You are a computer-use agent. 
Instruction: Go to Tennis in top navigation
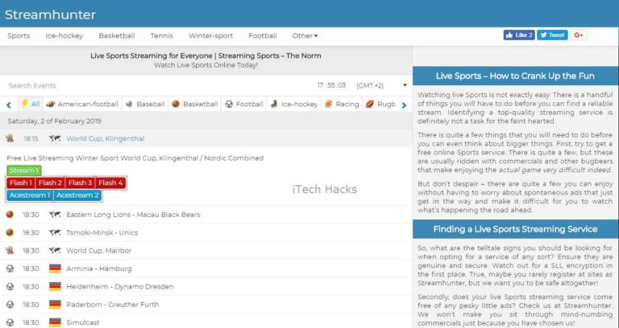(161, 35)
